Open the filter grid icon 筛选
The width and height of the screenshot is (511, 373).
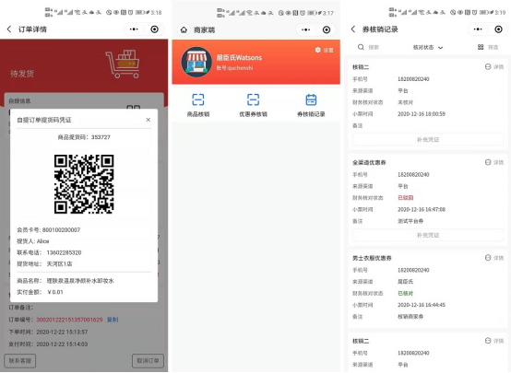point(481,47)
